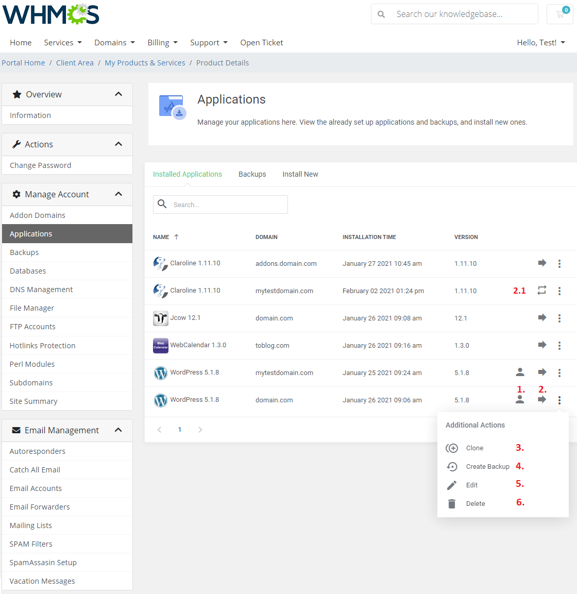Open the Services dropdown menu
This screenshot has height=594, width=577.
(x=63, y=42)
